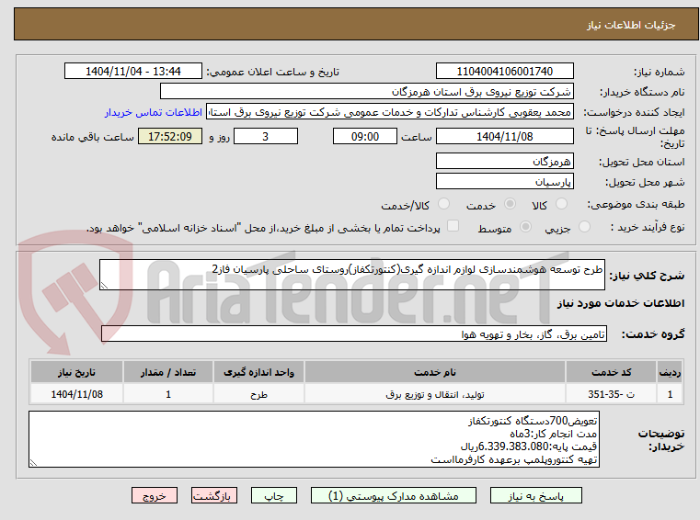Click the تاریخ نیاز column header
This screenshot has height=520, width=700.
[x=76, y=372]
